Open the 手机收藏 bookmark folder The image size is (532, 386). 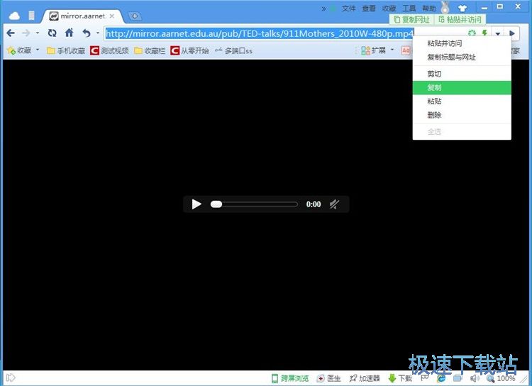66,50
